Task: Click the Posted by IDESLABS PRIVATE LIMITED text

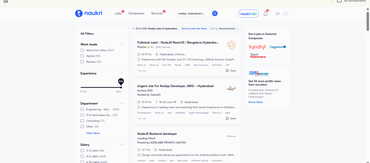Action: [162, 142]
